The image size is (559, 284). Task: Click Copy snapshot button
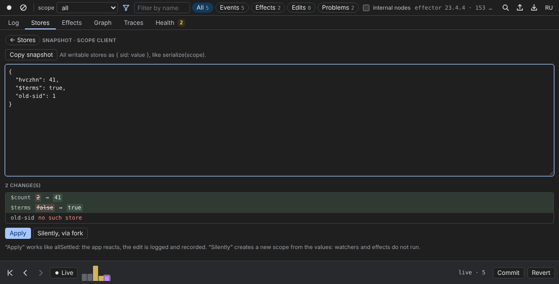pyautogui.click(x=32, y=55)
